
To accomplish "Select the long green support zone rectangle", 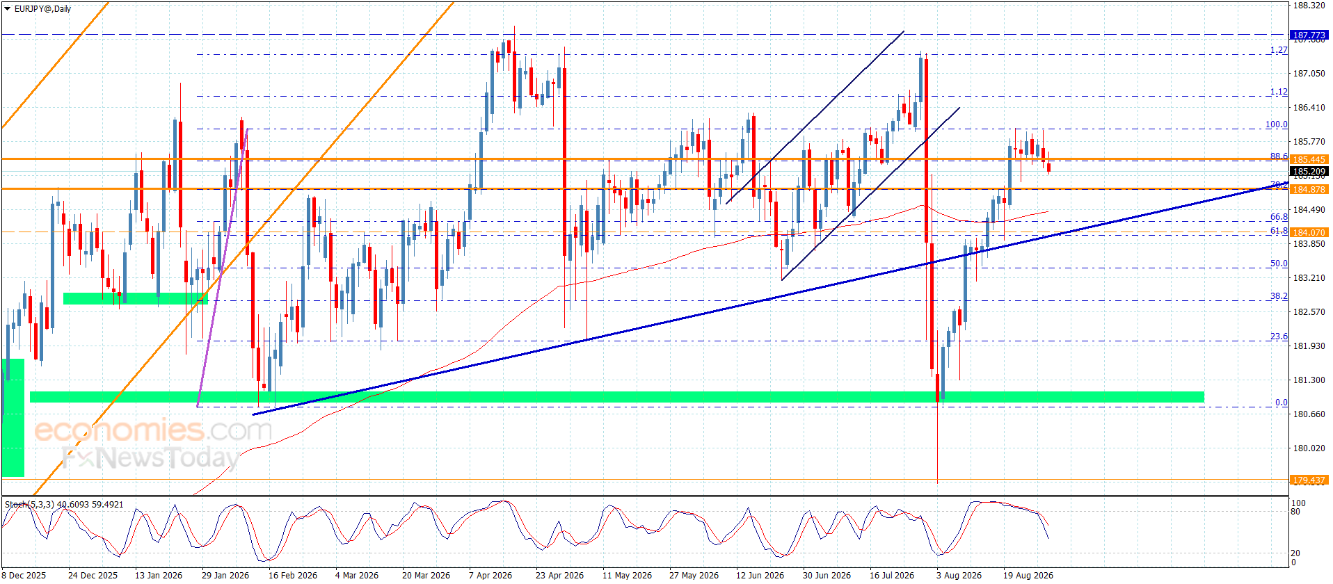I will click(x=616, y=397).
